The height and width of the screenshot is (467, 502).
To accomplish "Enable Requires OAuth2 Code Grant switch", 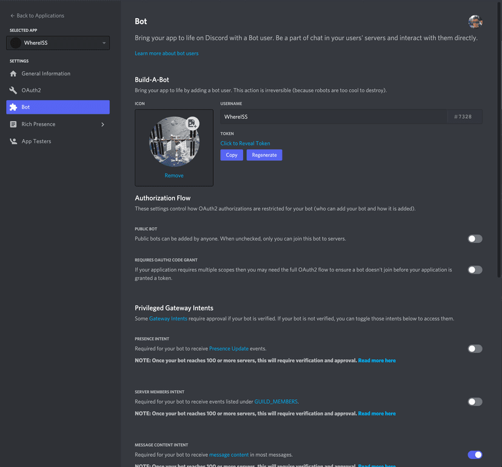I will (x=475, y=270).
